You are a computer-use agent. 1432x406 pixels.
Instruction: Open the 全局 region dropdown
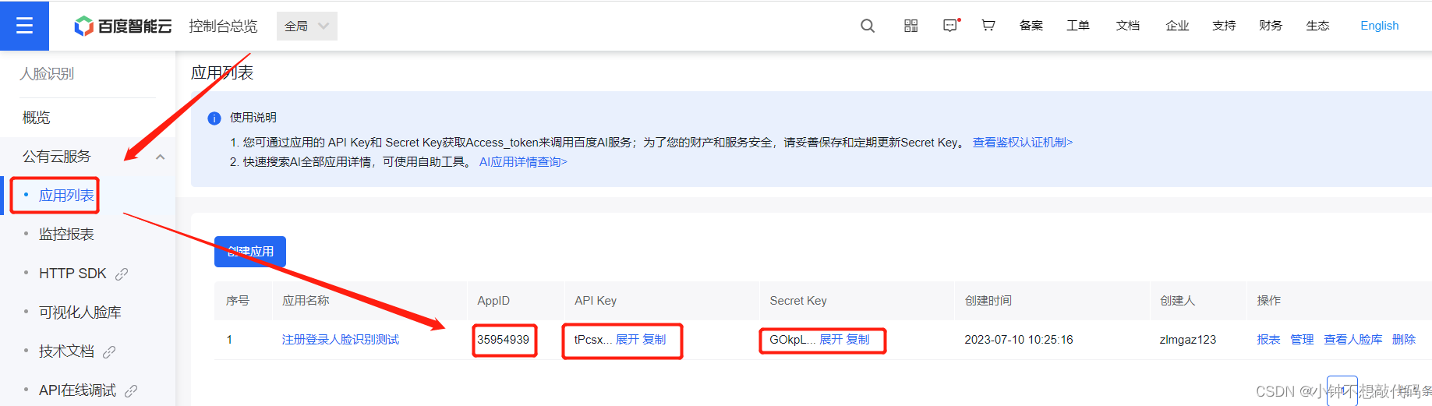click(x=307, y=26)
